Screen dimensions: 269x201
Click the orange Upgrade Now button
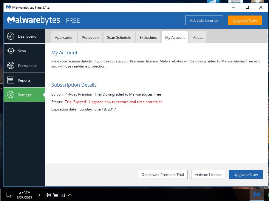245,20
